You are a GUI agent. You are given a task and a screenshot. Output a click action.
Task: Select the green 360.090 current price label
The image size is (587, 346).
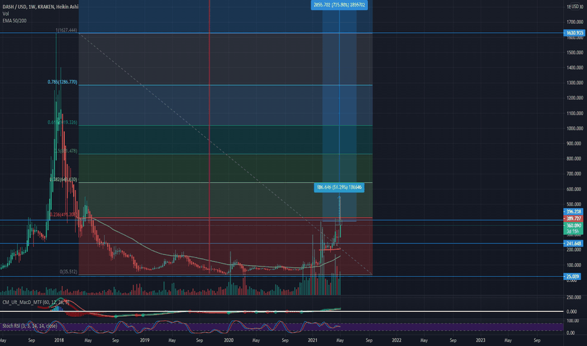pyautogui.click(x=573, y=226)
